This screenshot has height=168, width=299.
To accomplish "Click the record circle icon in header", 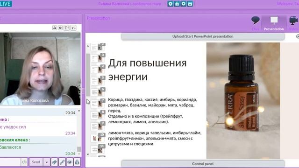I will click(x=184, y=4).
